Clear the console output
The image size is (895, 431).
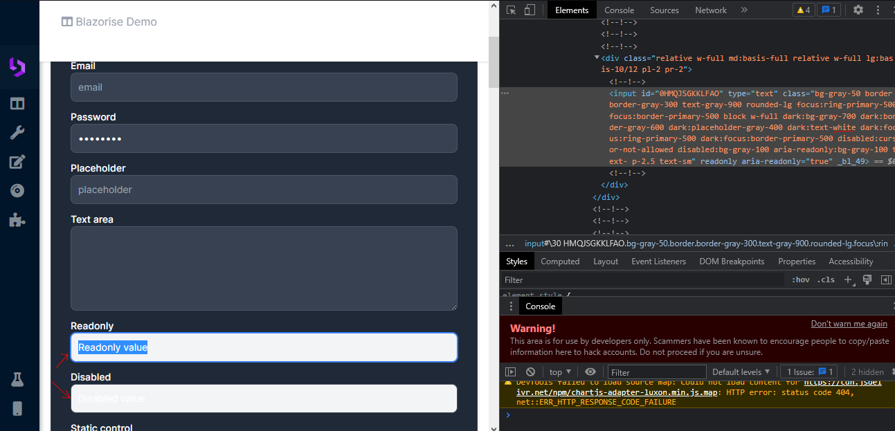coord(530,372)
